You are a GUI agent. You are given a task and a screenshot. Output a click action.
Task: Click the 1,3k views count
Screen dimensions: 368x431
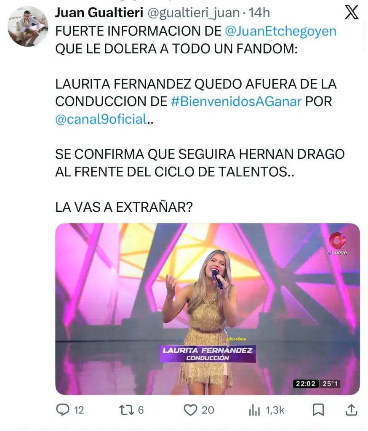275,410
